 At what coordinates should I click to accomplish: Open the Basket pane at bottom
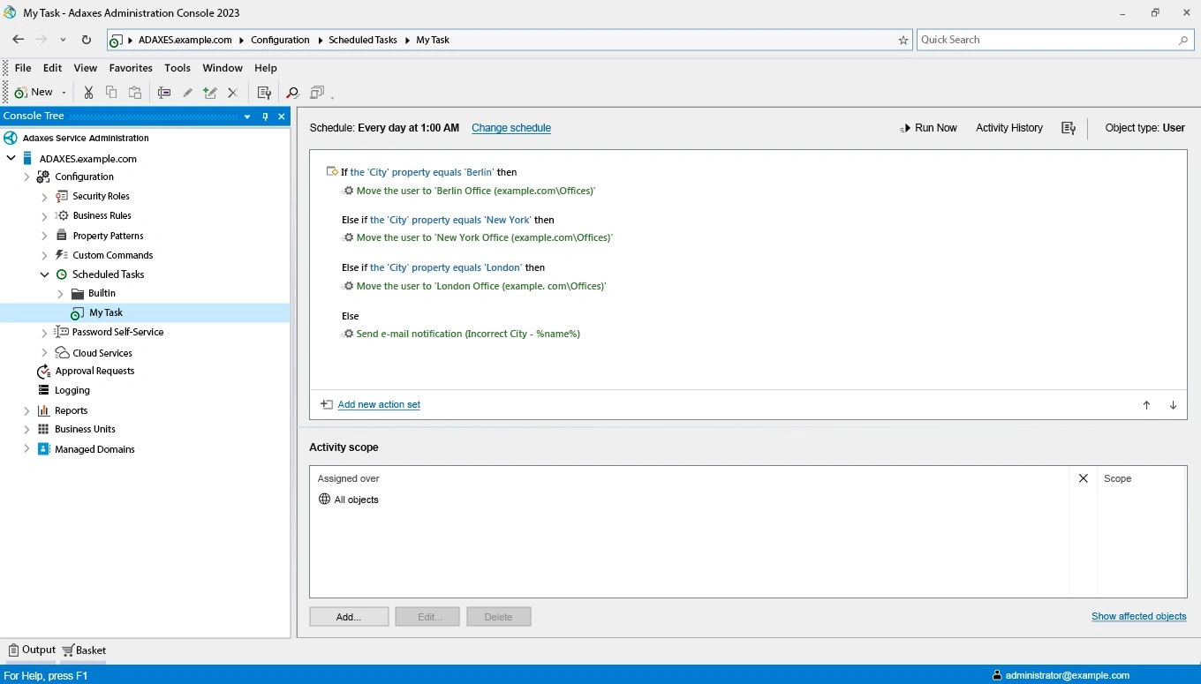pyautogui.click(x=85, y=650)
